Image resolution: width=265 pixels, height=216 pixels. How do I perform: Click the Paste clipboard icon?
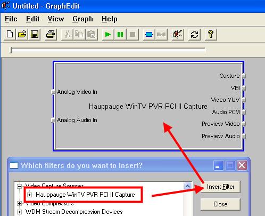point(92,34)
